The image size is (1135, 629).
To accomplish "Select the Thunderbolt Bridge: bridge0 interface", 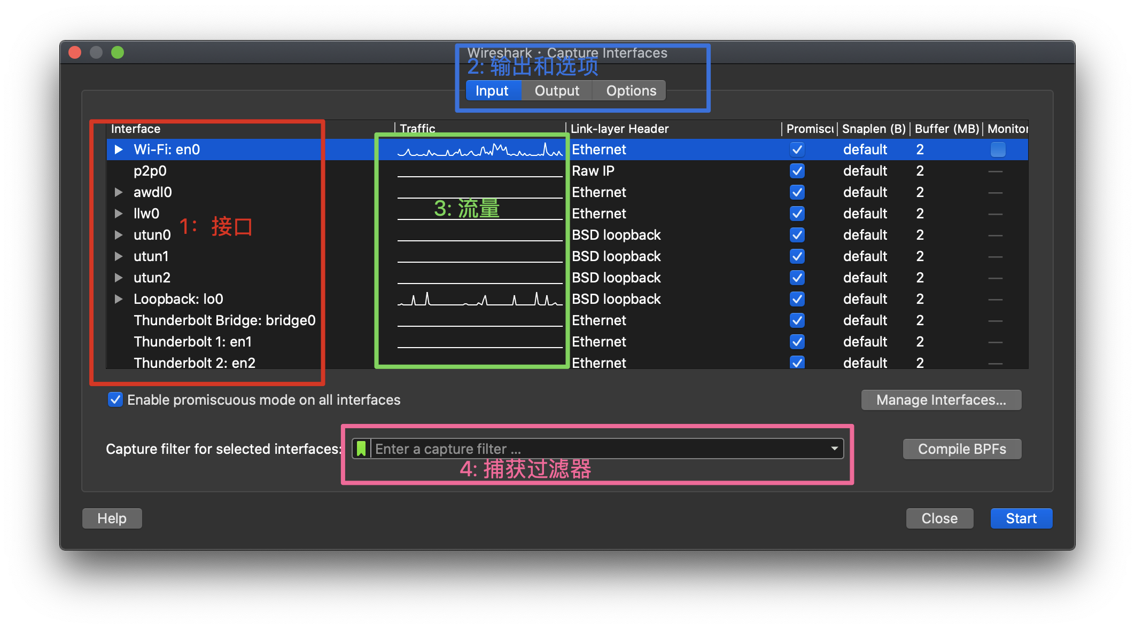I will click(x=224, y=320).
